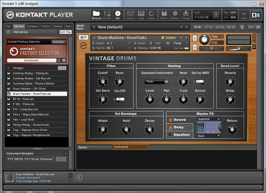This screenshot has width=266, height=193.
Task: Click the NI logo in the top-right corner
Action: click(256, 15)
